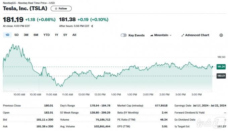Click the Day's Range value 178.54 - 184.78
Screen dimensions: 228x131
[100, 106]
